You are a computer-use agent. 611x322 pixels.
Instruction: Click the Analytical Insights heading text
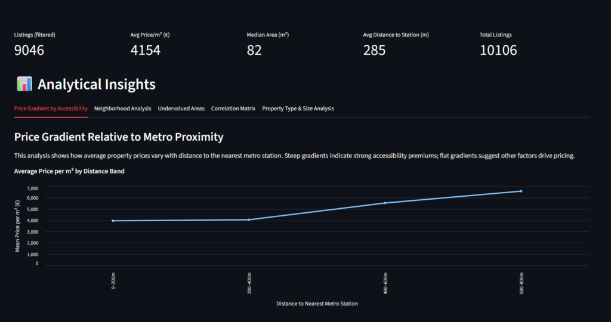(97, 85)
